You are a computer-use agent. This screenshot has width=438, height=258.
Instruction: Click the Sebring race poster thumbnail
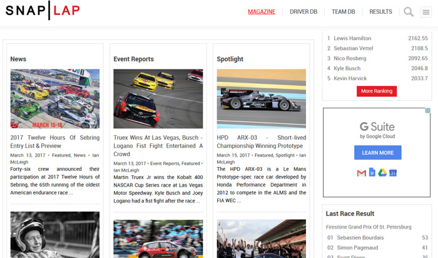[x=55, y=99]
